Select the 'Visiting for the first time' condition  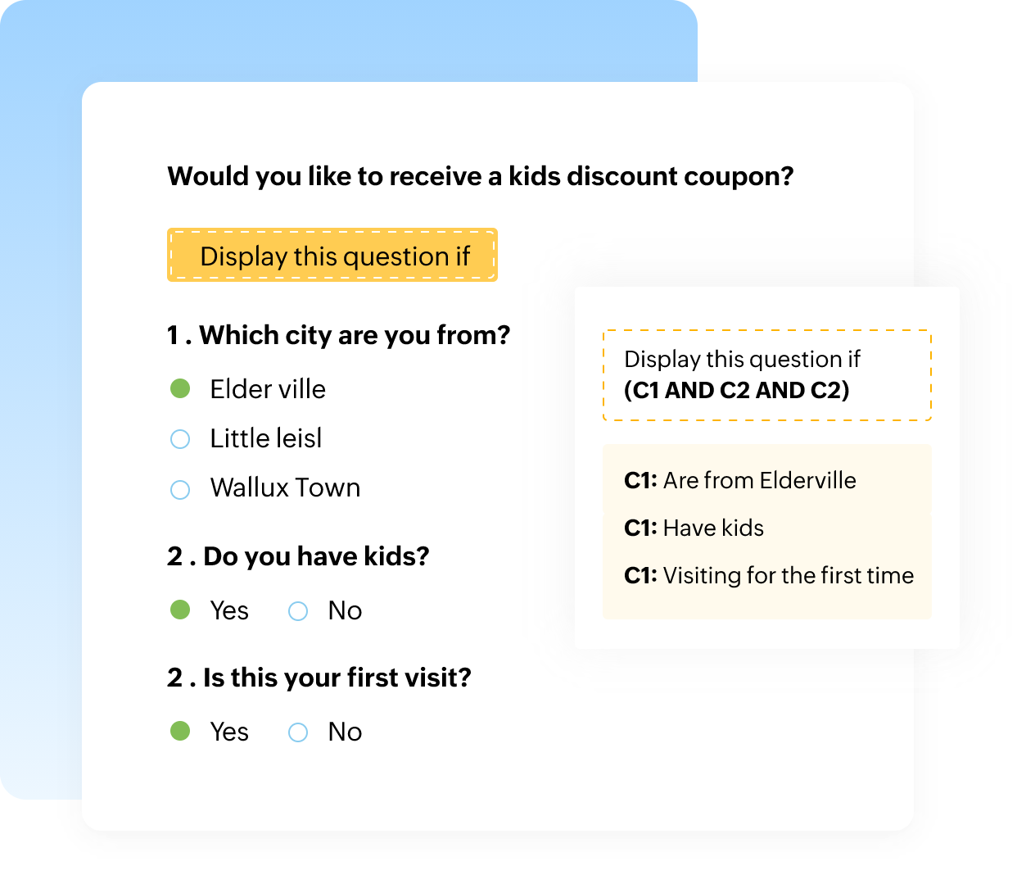770,576
